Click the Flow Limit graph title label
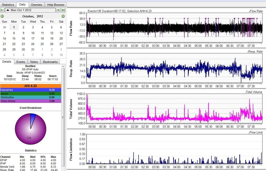266x171 pixels. coord(256,132)
